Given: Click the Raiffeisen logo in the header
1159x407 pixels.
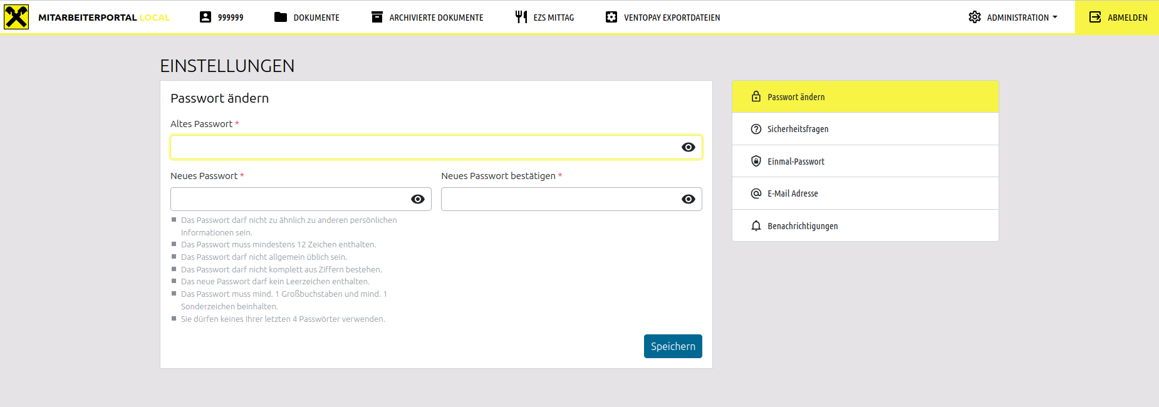Looking at the screenshot, I should pyautogui.click(x=16, y=17).
